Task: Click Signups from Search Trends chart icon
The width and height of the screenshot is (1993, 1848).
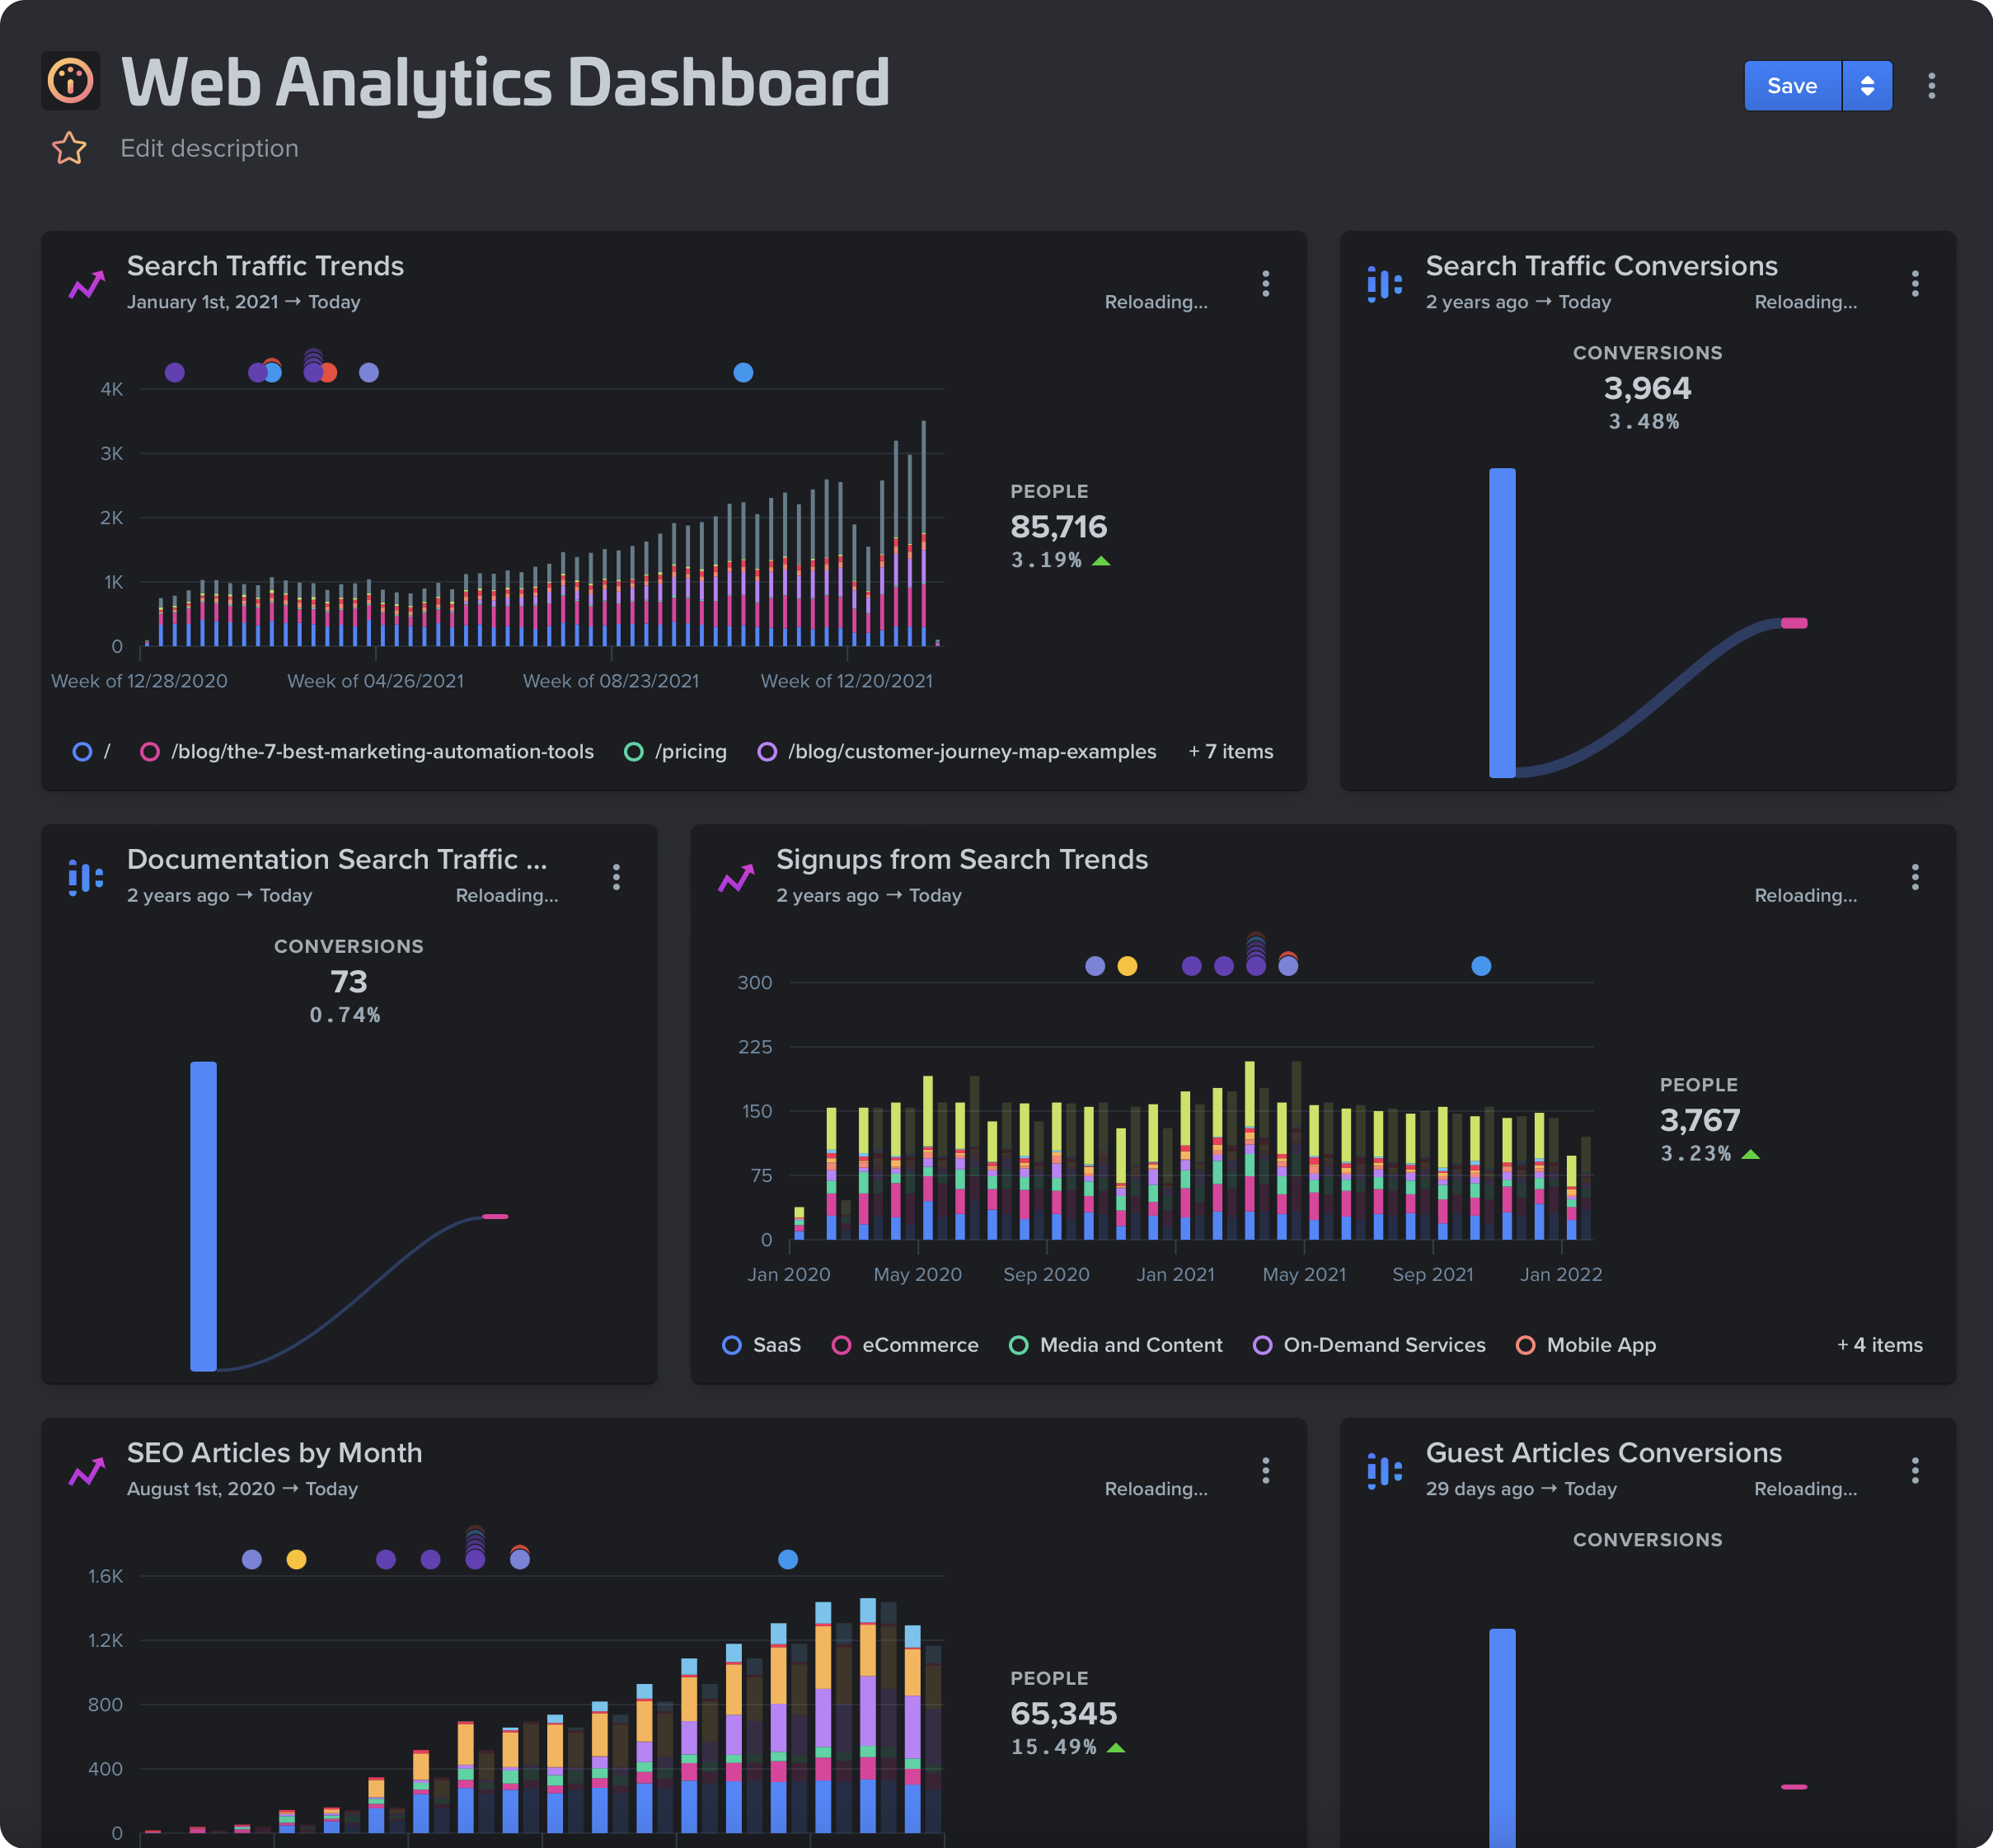Action: pyautogui.click(x=736, y=878)
